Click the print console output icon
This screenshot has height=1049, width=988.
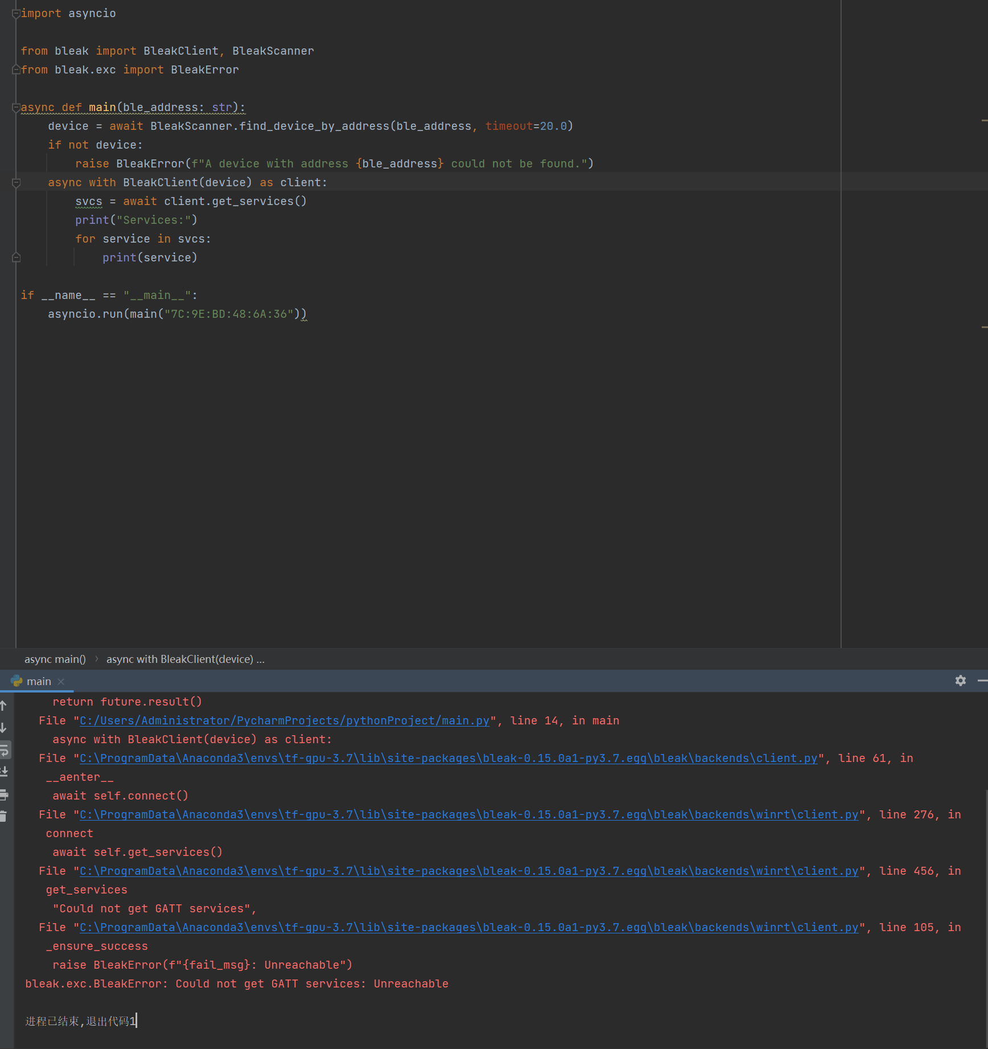(x=4, y=794)
